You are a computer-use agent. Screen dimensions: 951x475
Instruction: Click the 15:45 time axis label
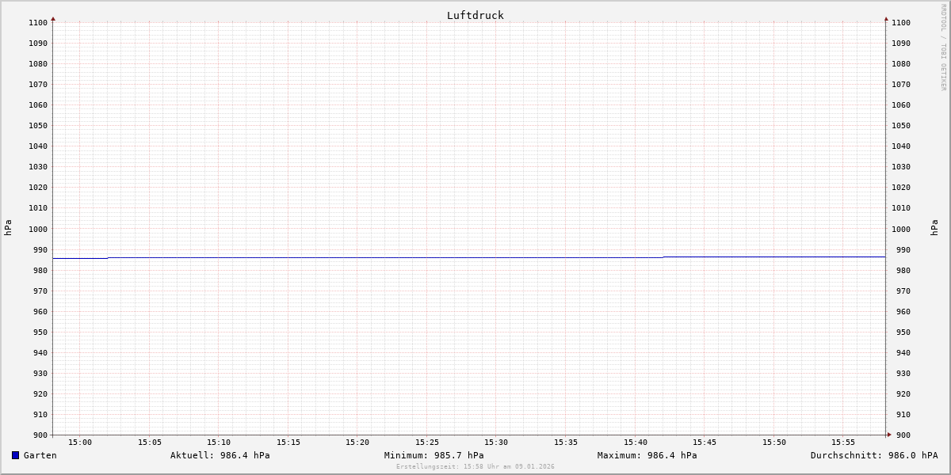tap(705, 443)
